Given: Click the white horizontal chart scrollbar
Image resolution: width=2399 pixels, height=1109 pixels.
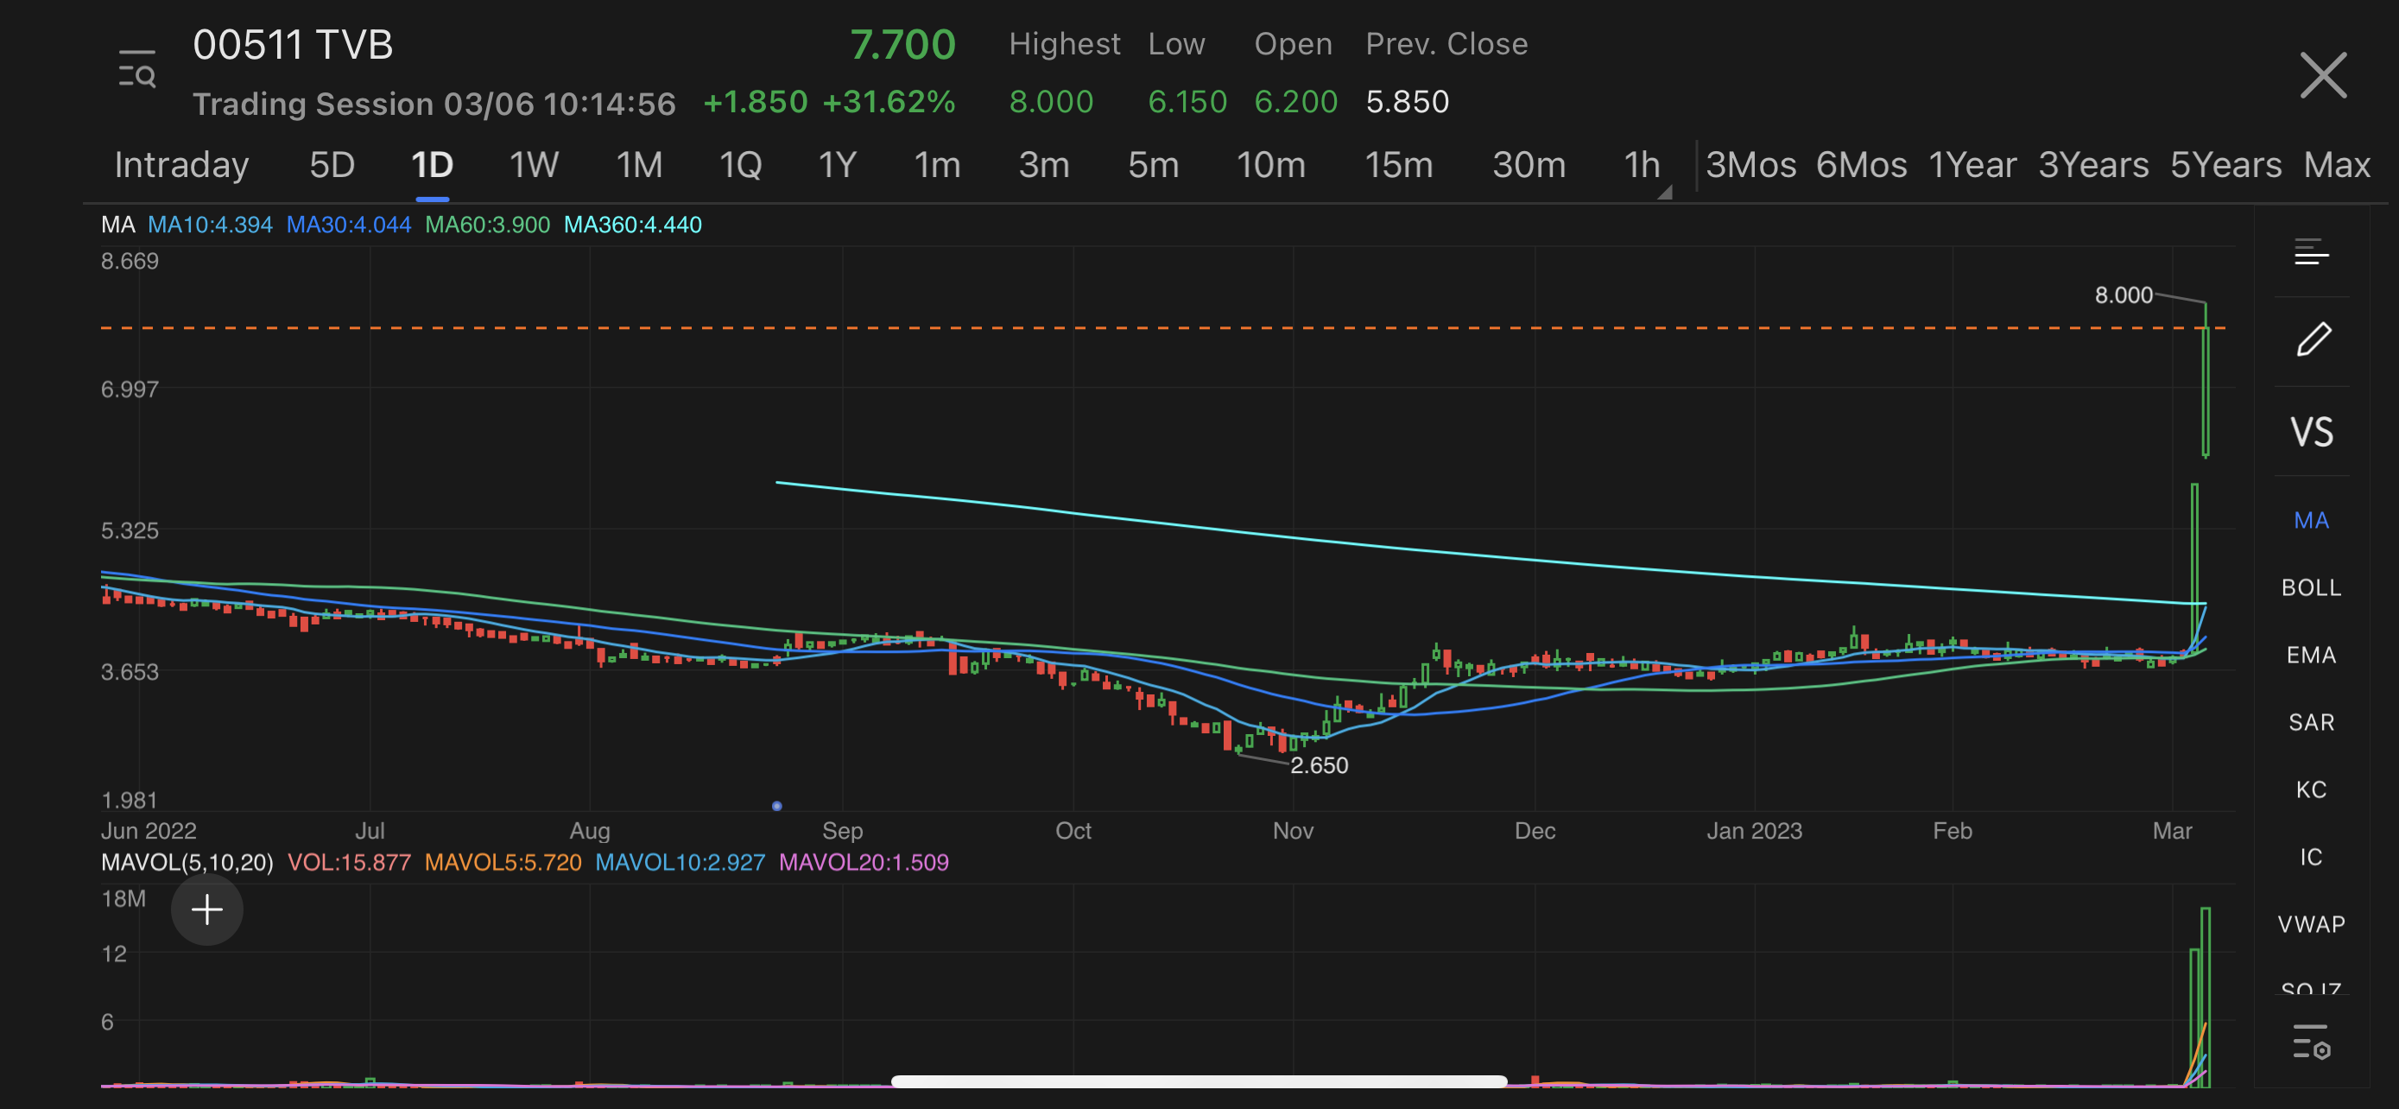Looking at the screenshot, I should click(1199, 1082).
